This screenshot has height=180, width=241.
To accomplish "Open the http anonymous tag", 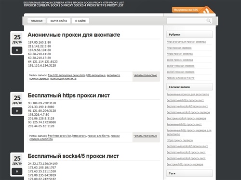I will point(96,75).
